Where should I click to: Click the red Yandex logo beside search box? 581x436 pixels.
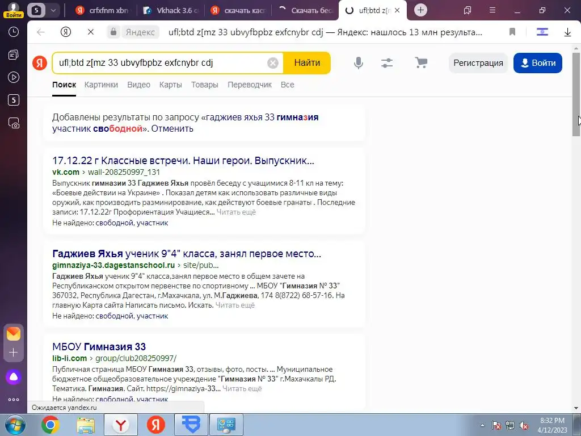click(40, 62)
